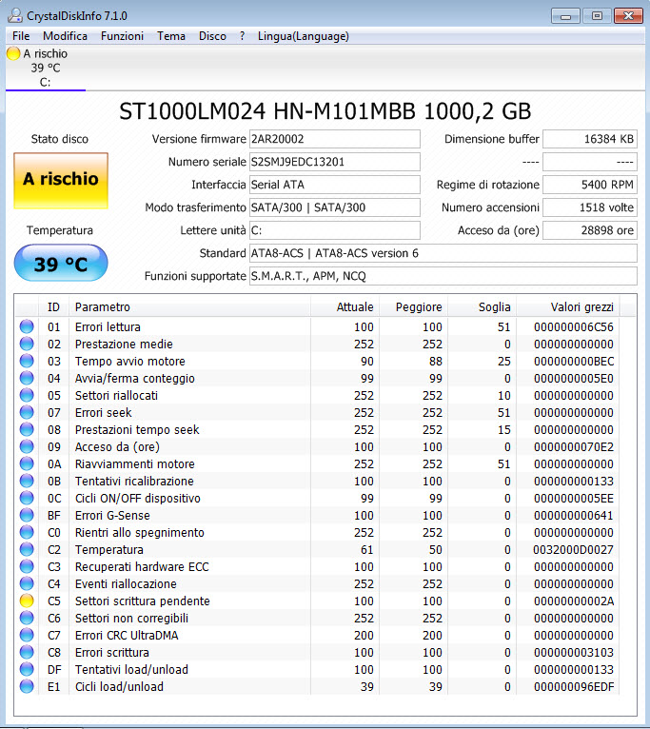
Task: Open the File menu
Action: tap(21, 36)
